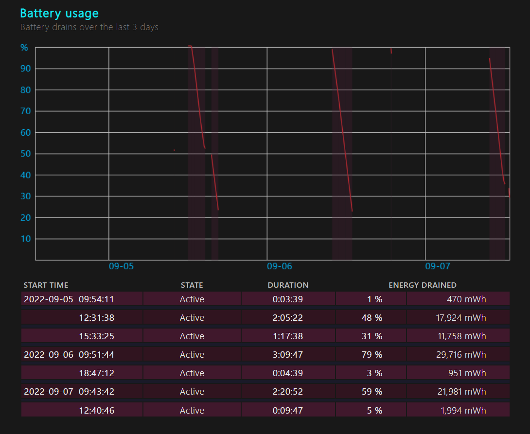Click the 0:03:39 duration cell
The image size is (530, 434).
[x=288, y=299]
